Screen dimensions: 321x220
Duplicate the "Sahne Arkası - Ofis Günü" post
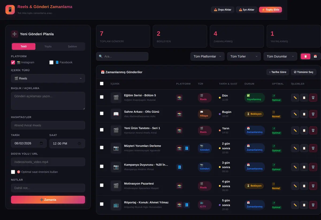click(x=304, y=114)
